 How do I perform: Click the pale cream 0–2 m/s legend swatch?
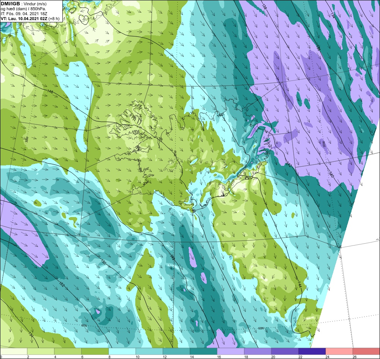point(14,351)
